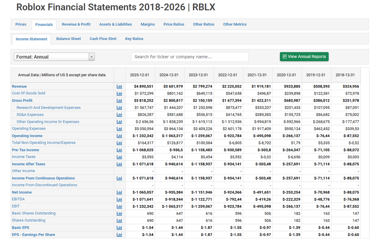Image resolution: width=373 pixels, height=243 pixels.
Task: Select the Income Statement sub-tab
Action: 31,39
